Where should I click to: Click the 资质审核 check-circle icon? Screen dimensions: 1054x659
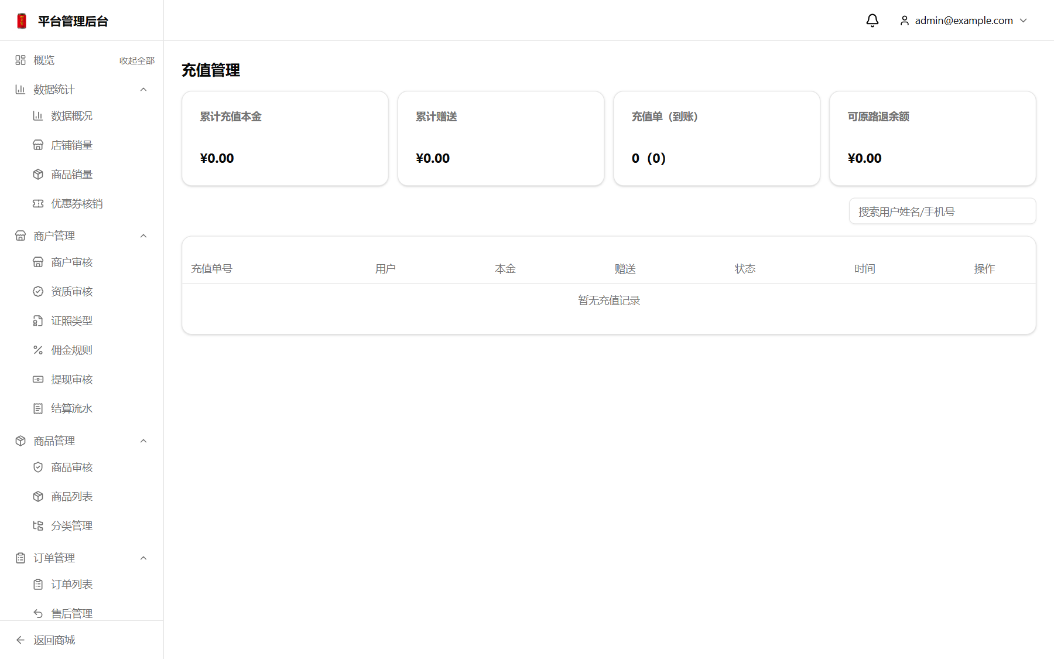point(38,291)
